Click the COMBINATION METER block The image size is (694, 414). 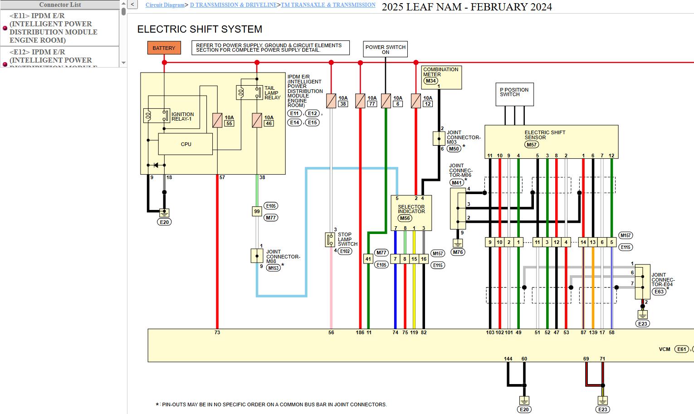point(441,78)
